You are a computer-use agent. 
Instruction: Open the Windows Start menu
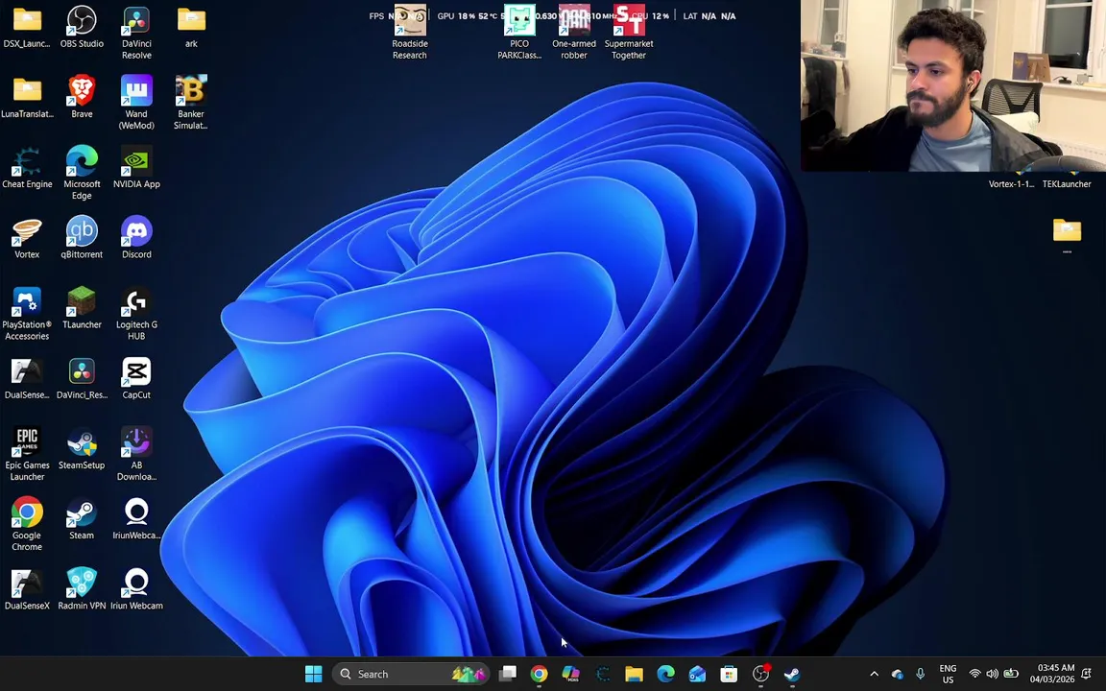click(x=313, y=674)
